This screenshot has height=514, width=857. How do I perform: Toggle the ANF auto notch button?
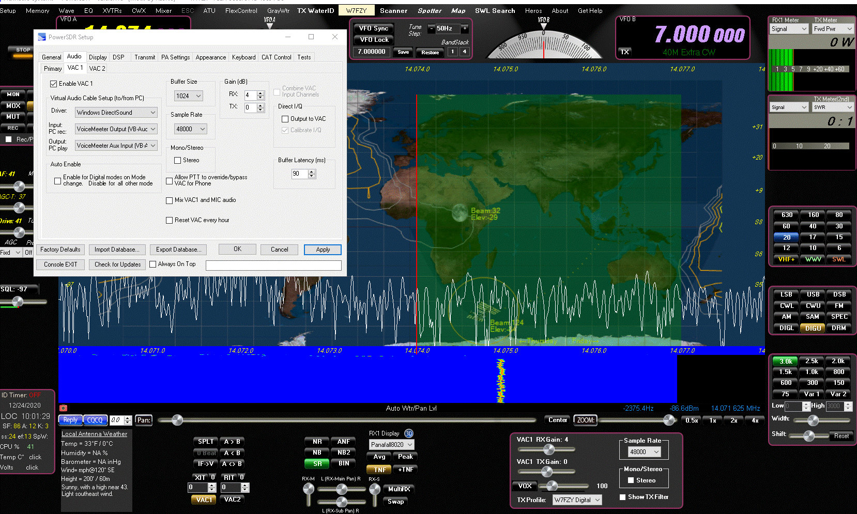pyautogui.click(x=344, y=442)
